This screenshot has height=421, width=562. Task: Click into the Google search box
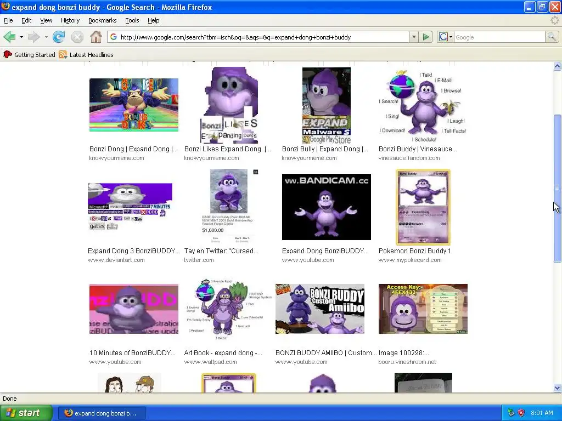[x=499, y=37]
